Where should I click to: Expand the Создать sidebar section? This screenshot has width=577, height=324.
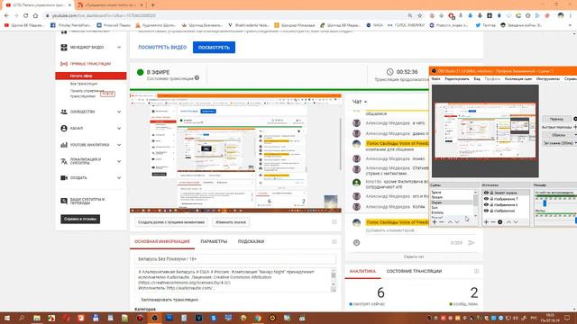pyautogui.click(x=119, y=178)
